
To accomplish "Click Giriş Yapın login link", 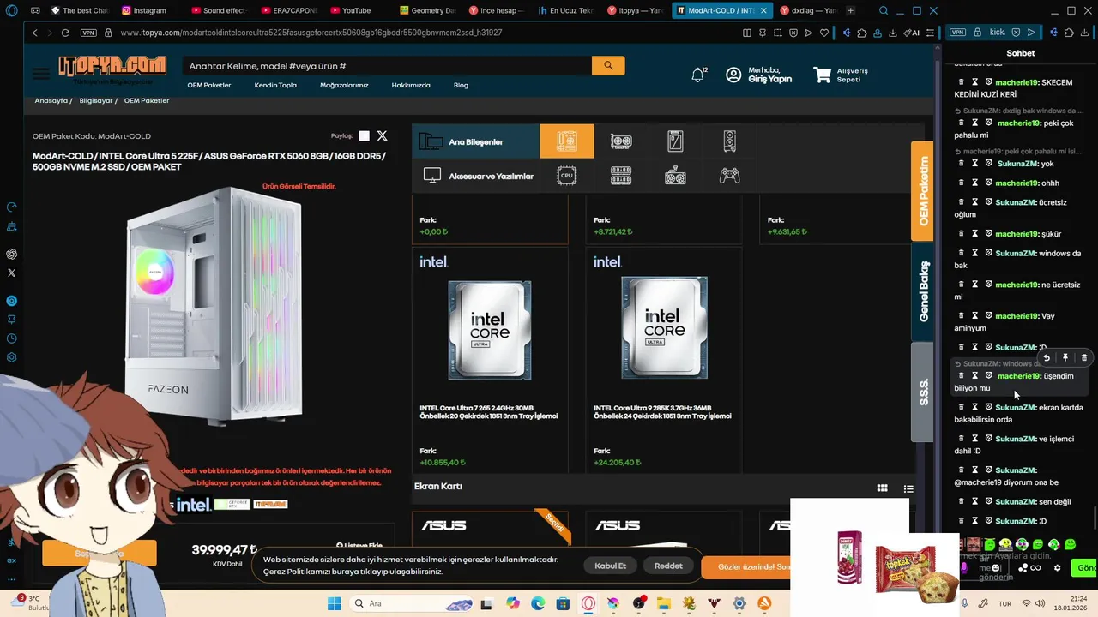I will (769, 79).
